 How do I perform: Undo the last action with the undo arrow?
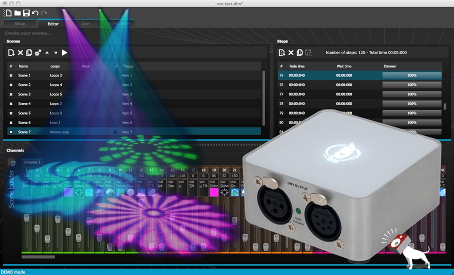tap(35, 12)
